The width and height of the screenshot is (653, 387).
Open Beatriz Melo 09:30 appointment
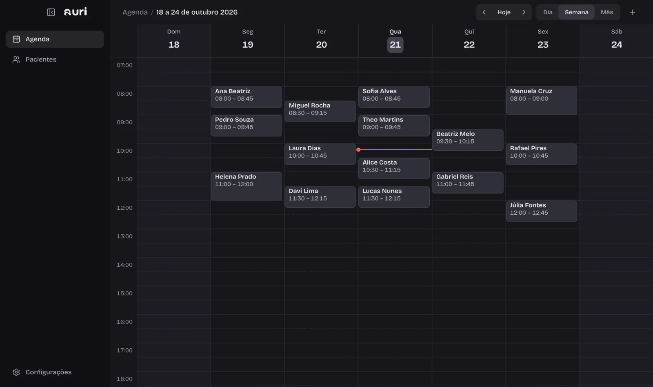[468, 140]
